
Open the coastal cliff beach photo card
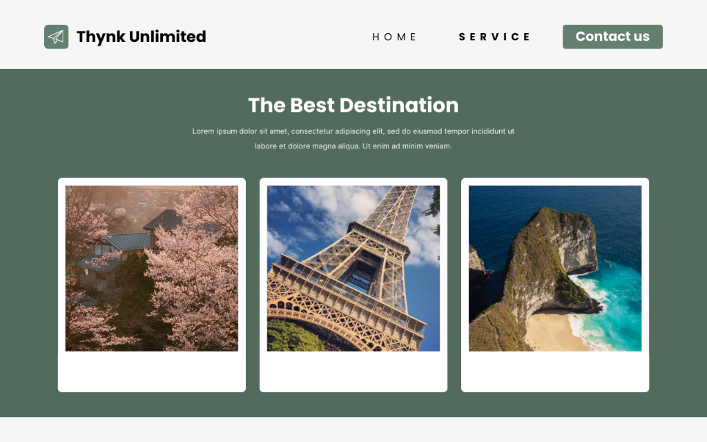[x=555, y=285]
